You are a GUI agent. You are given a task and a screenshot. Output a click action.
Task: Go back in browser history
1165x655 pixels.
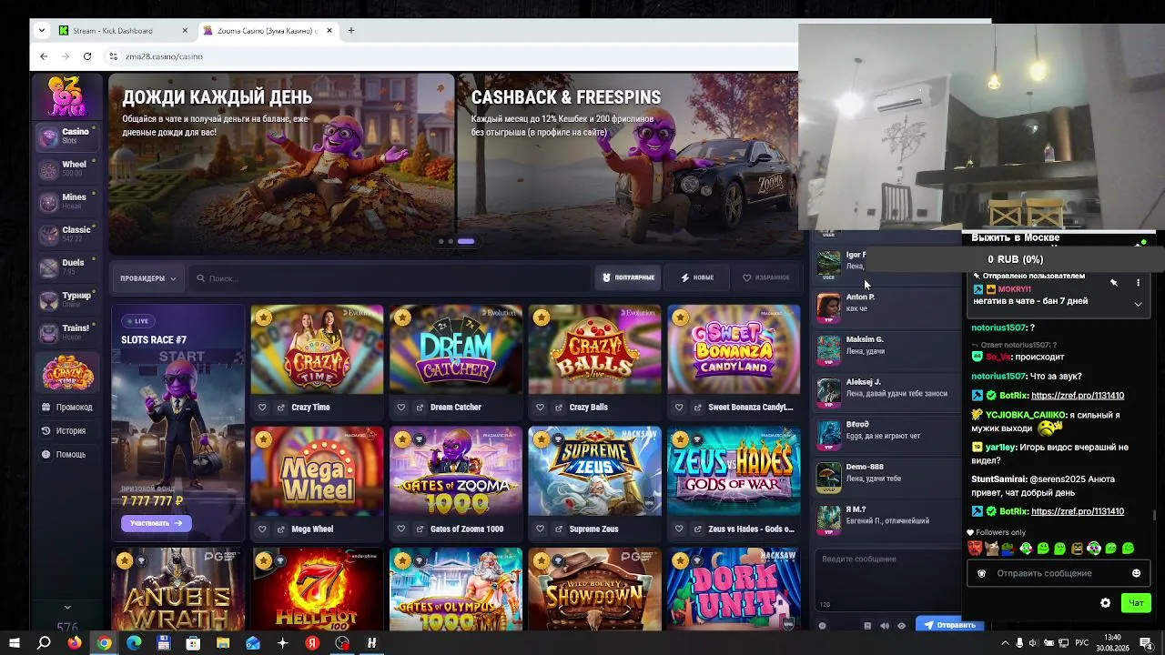pyautogui.click(x=44, y=56)
